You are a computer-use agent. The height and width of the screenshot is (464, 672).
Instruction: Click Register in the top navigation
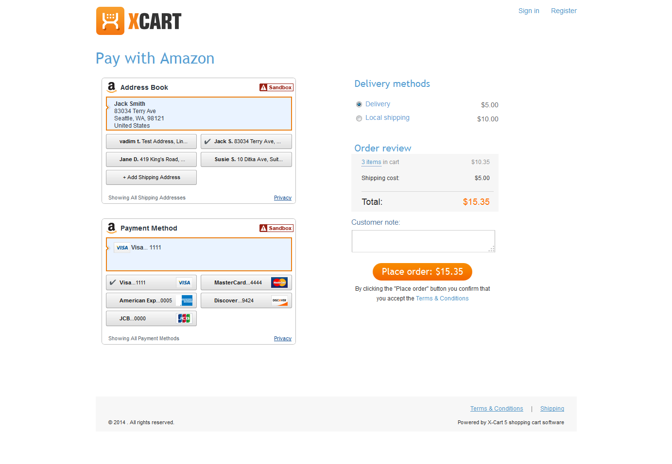pos(564,11)
